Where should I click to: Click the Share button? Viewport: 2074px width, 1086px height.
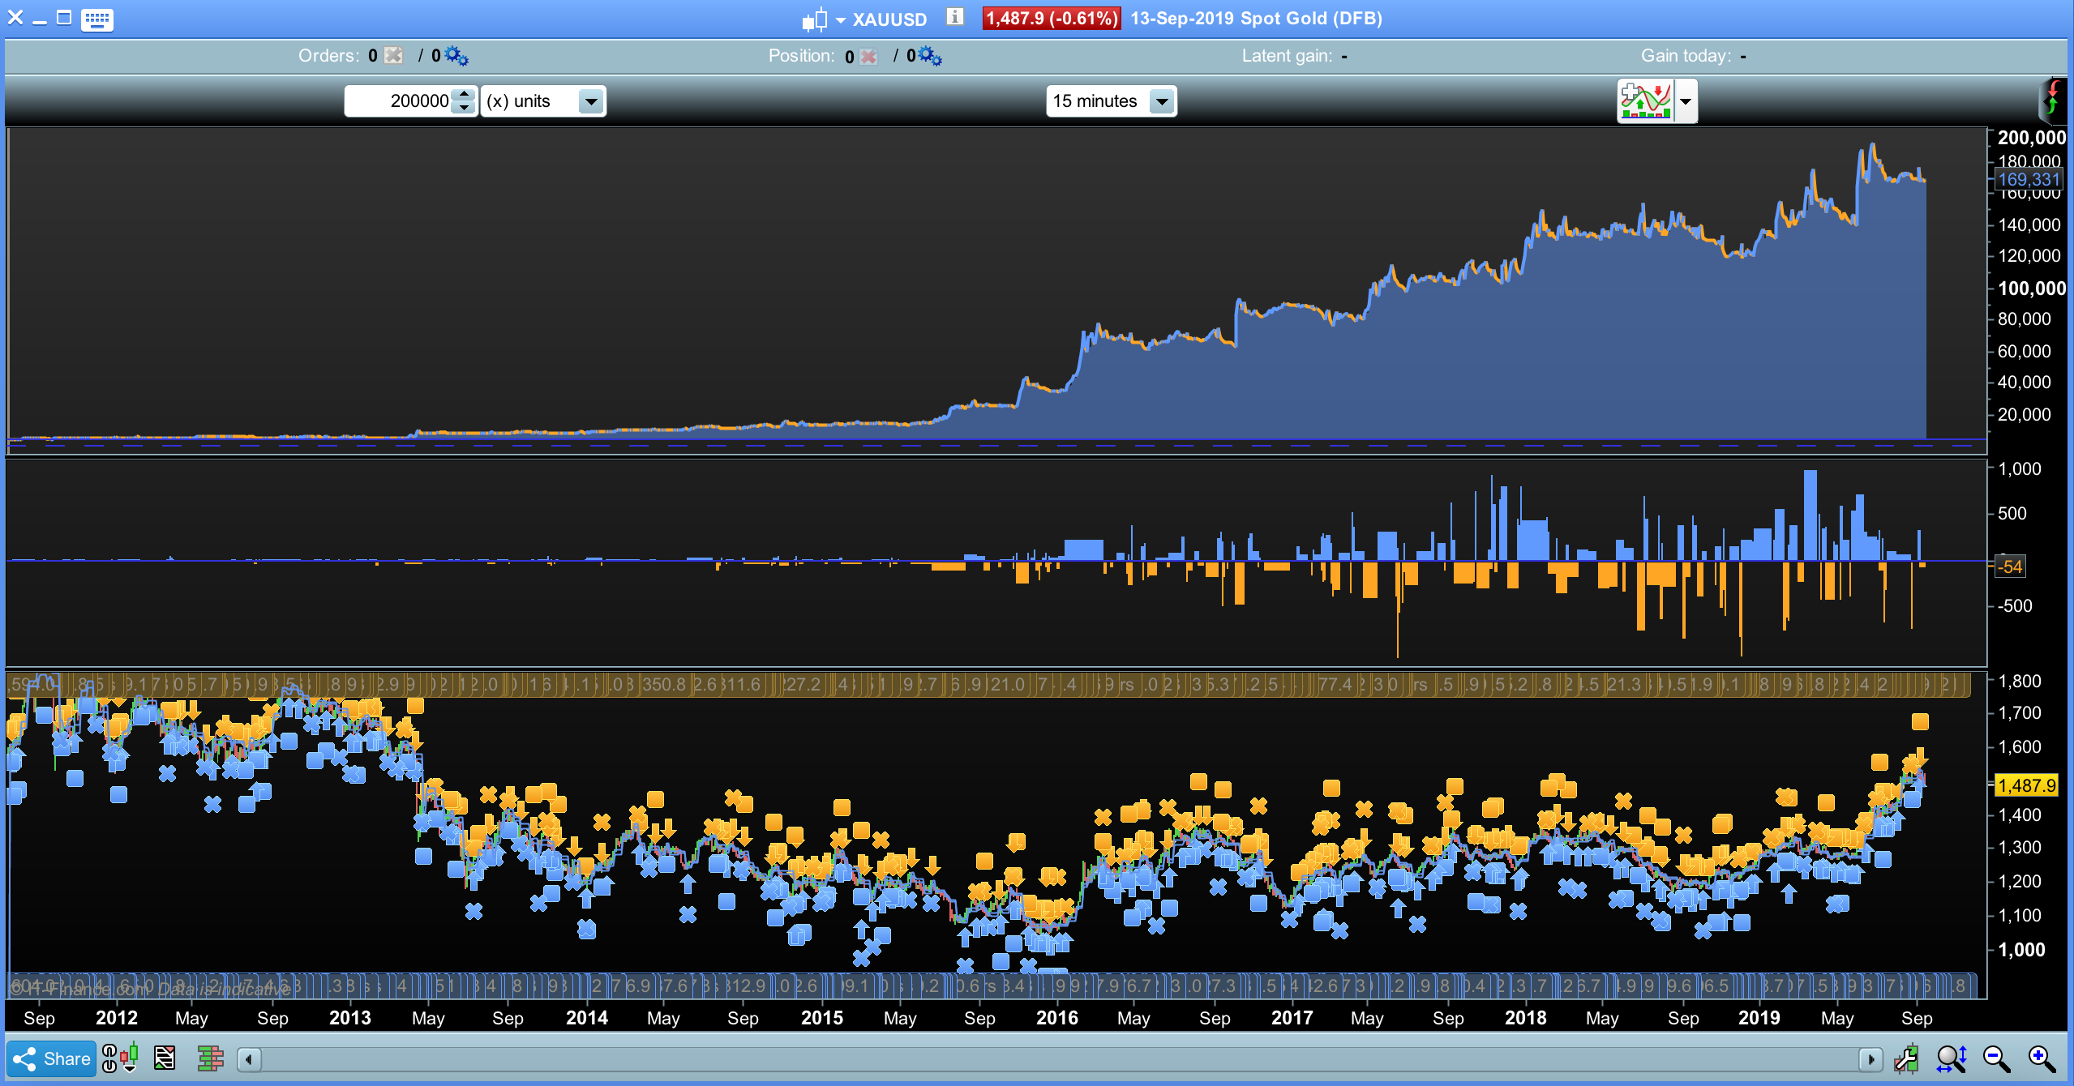[x=53, y=1058]
